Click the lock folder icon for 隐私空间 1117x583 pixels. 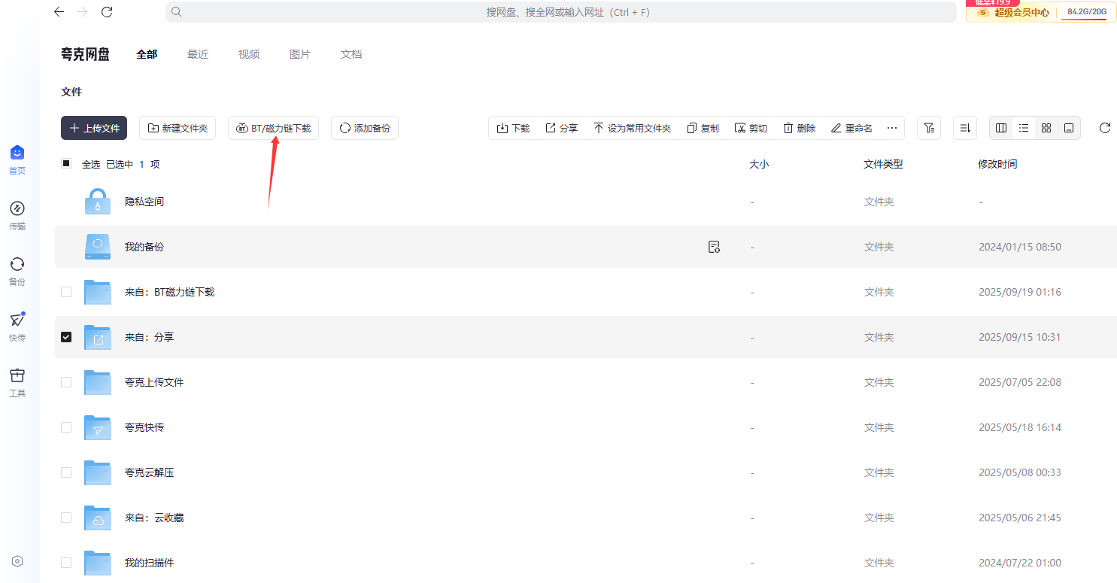tap(98, 202)
